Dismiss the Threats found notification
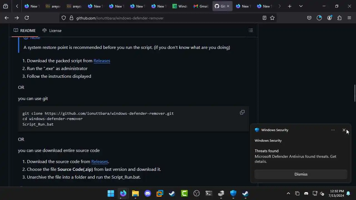Screen dimensions: 356x200 [x=301, y=174]
